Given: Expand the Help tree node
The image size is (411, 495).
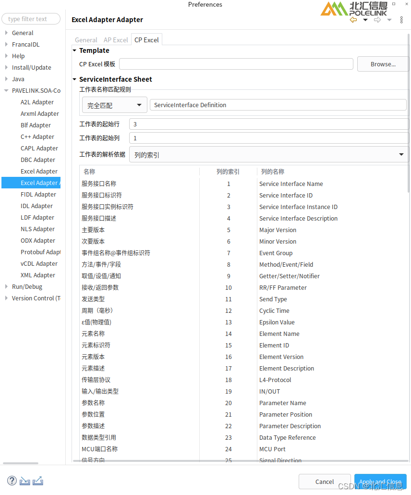Looking at the screenshot, I should coord(6,56).
